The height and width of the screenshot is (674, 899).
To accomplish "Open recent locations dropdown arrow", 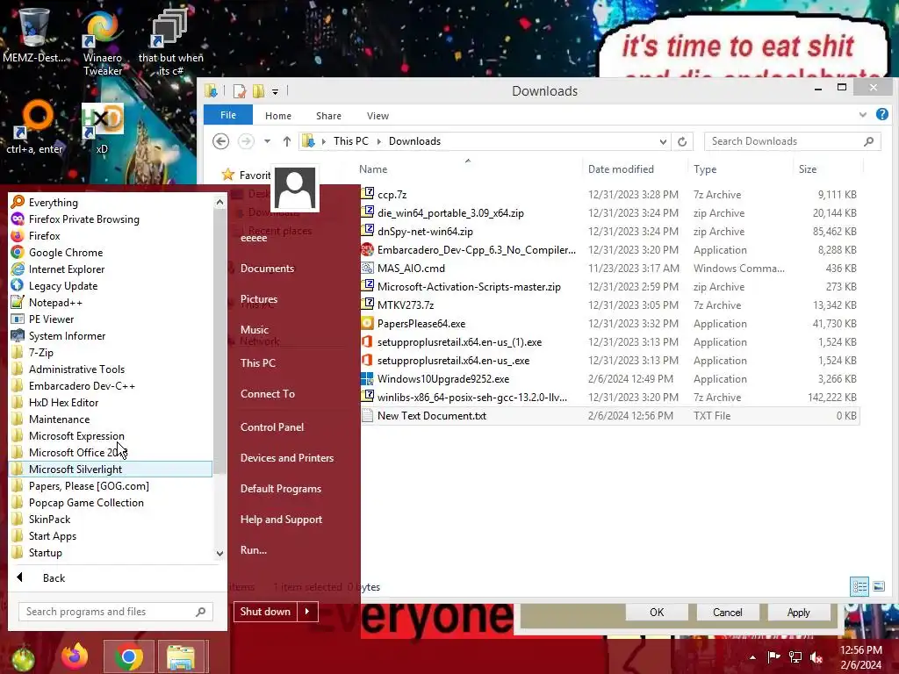I will tap(267, 141).
